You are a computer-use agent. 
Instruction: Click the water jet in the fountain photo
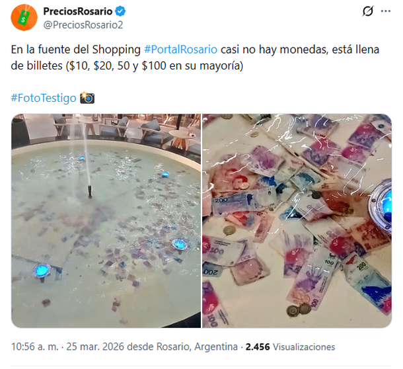click(85, 159)
